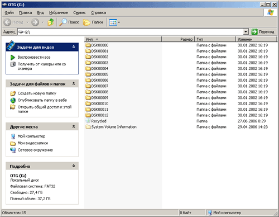Select the System Volume Information folder icon
This screenshot has height=217, width=279.
[88, 127]
